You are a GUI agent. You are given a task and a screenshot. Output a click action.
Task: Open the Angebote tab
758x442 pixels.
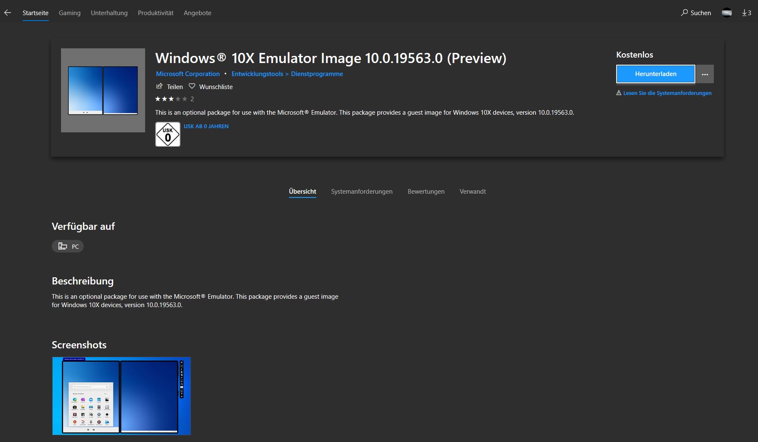click(197, 13)
